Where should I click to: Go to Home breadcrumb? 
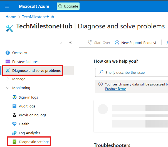[x=11, y=17]
